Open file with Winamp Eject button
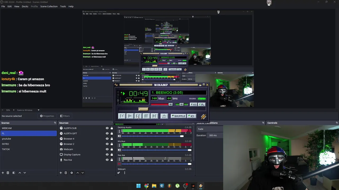This screenshot has height=190, width=339. click(x=164, y=116)
